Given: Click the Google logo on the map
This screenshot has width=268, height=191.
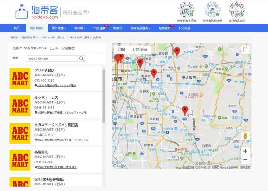Looking at the screenshot, I should pos(120,166).
